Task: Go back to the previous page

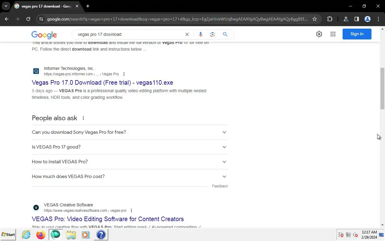Action: point(7,19)
